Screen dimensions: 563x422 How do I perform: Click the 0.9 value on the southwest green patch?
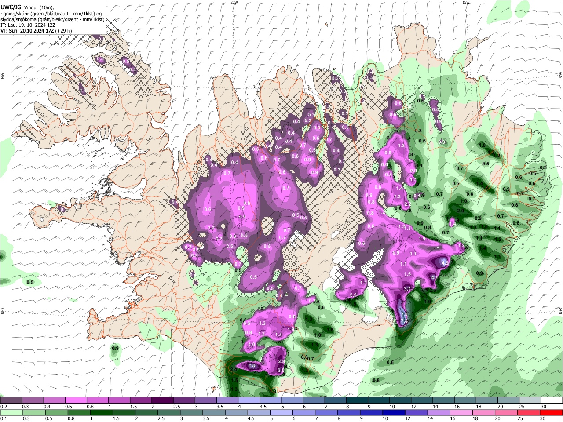(115, 348)
